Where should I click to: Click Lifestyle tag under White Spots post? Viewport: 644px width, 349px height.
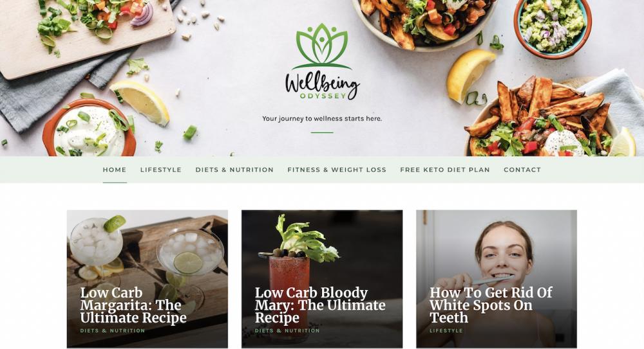click(446, 330)
